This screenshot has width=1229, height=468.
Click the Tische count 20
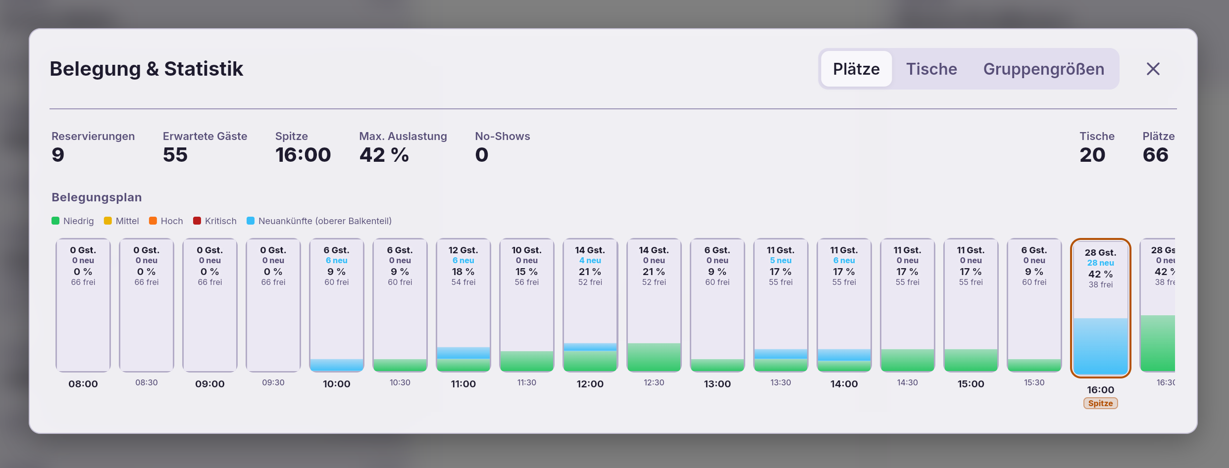(1092, 155)
